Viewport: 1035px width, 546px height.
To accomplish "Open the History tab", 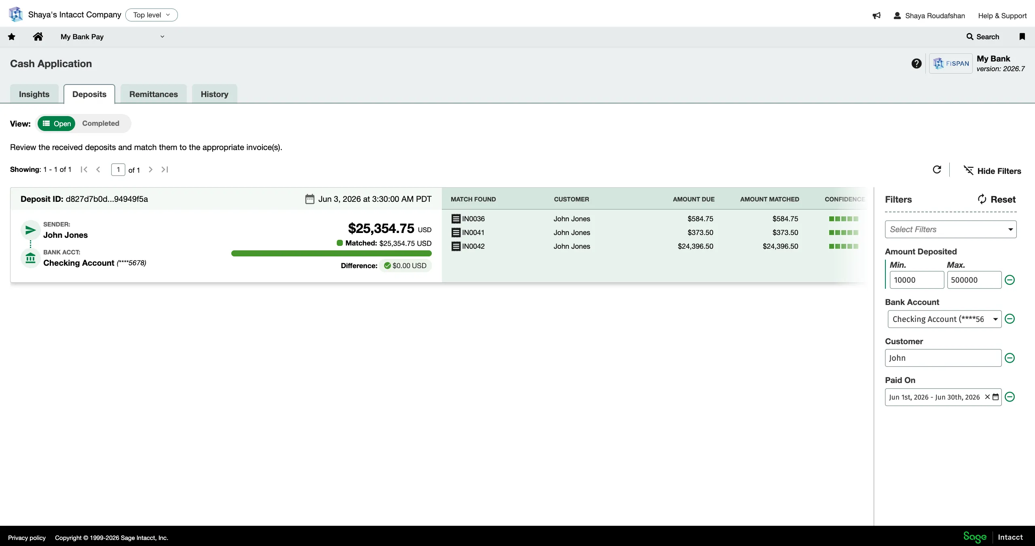I will 215,94.
